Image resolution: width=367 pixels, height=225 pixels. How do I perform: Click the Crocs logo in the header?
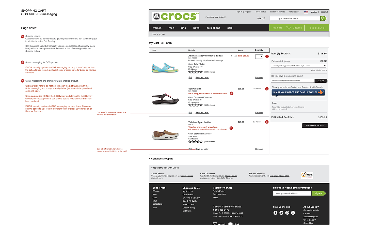coord(175,16)
